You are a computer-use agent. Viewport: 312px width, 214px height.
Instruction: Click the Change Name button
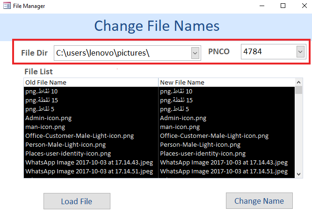tap(259, 201)
